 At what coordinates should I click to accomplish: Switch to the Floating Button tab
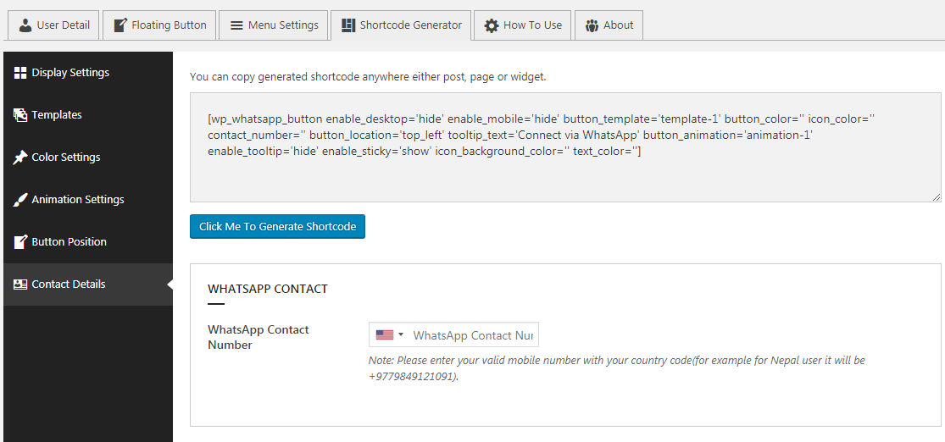(159, 25)
